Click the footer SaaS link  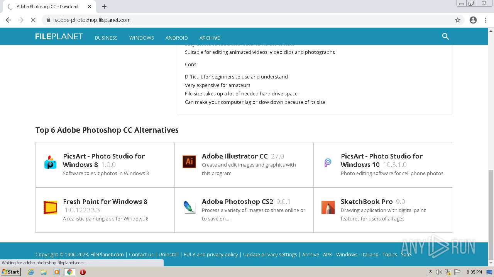coord(406,254)
